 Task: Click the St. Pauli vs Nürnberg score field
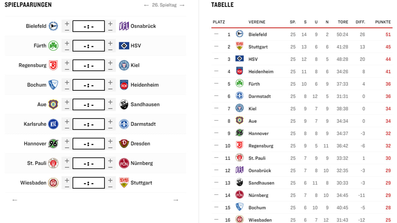click(89, 163)
